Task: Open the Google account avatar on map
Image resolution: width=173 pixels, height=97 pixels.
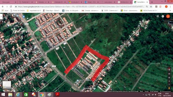Action: click(168, 16)
